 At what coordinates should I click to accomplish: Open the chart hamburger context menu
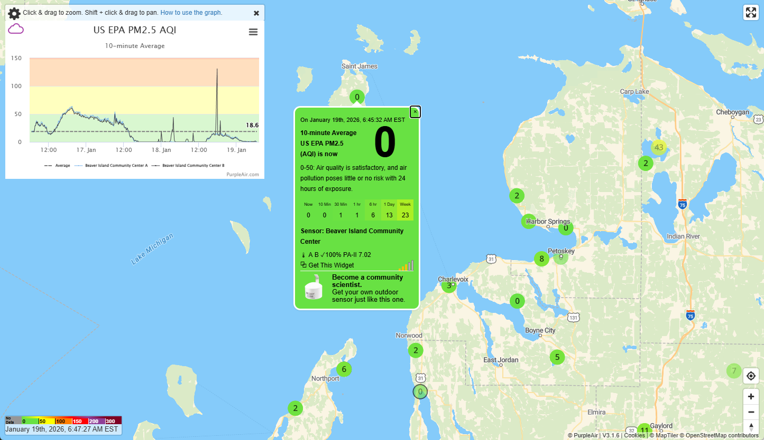(253, 32)
